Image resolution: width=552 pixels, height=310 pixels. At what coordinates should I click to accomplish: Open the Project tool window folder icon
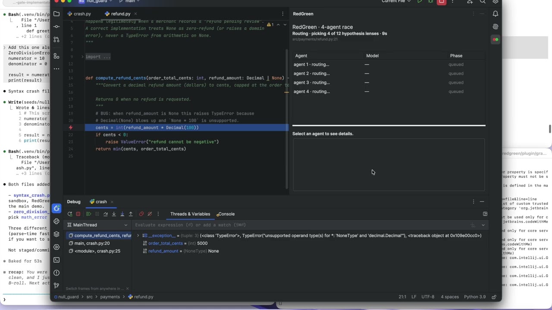click(x=56, y=14)
